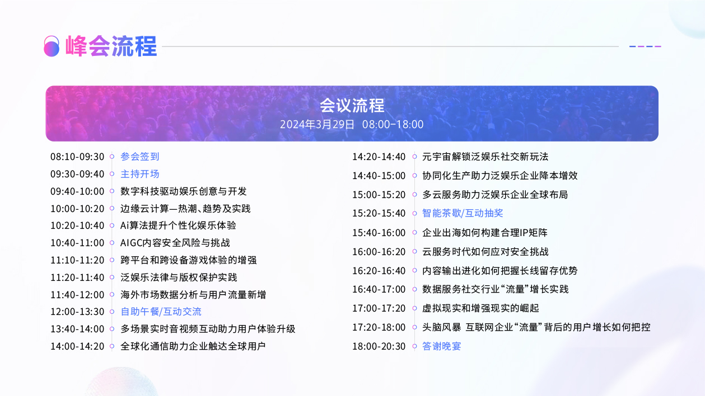The image size is (705, 396).
Task: Click the time 11:40-12:00
Action: [77, 295]
